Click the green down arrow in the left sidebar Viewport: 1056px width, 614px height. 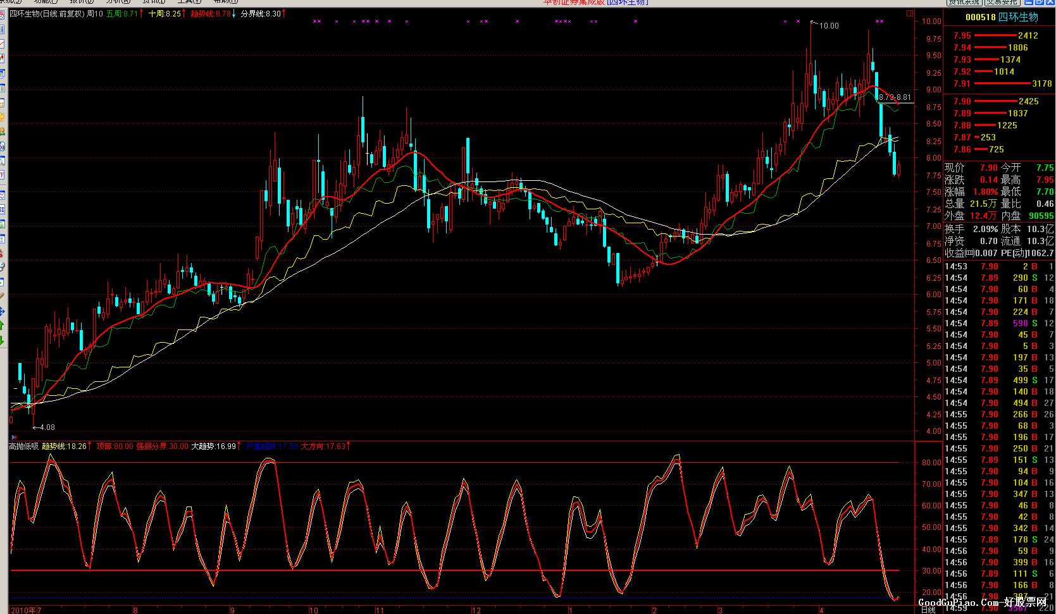click(x=2, y=340)
